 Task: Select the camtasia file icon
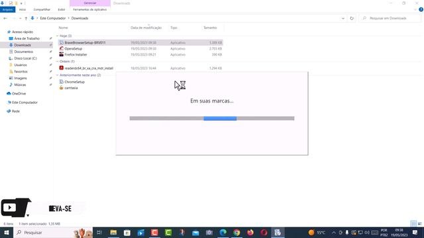[x=62, y=88]
